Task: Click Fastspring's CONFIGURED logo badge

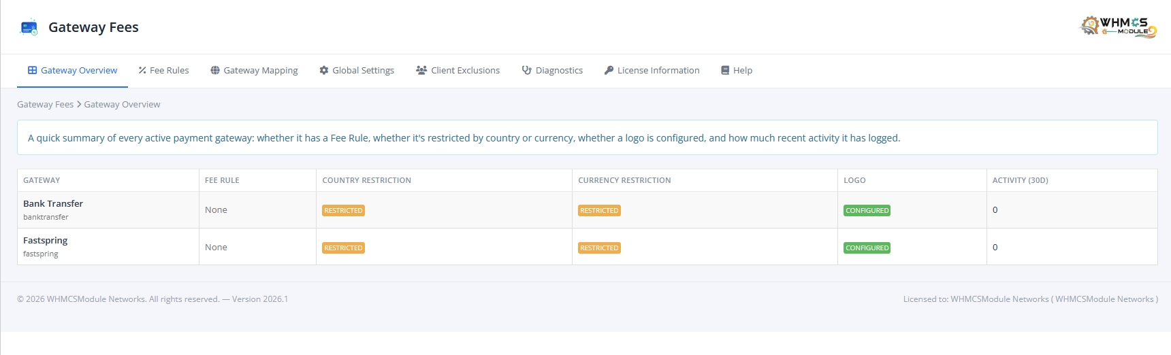Action: 867,248
